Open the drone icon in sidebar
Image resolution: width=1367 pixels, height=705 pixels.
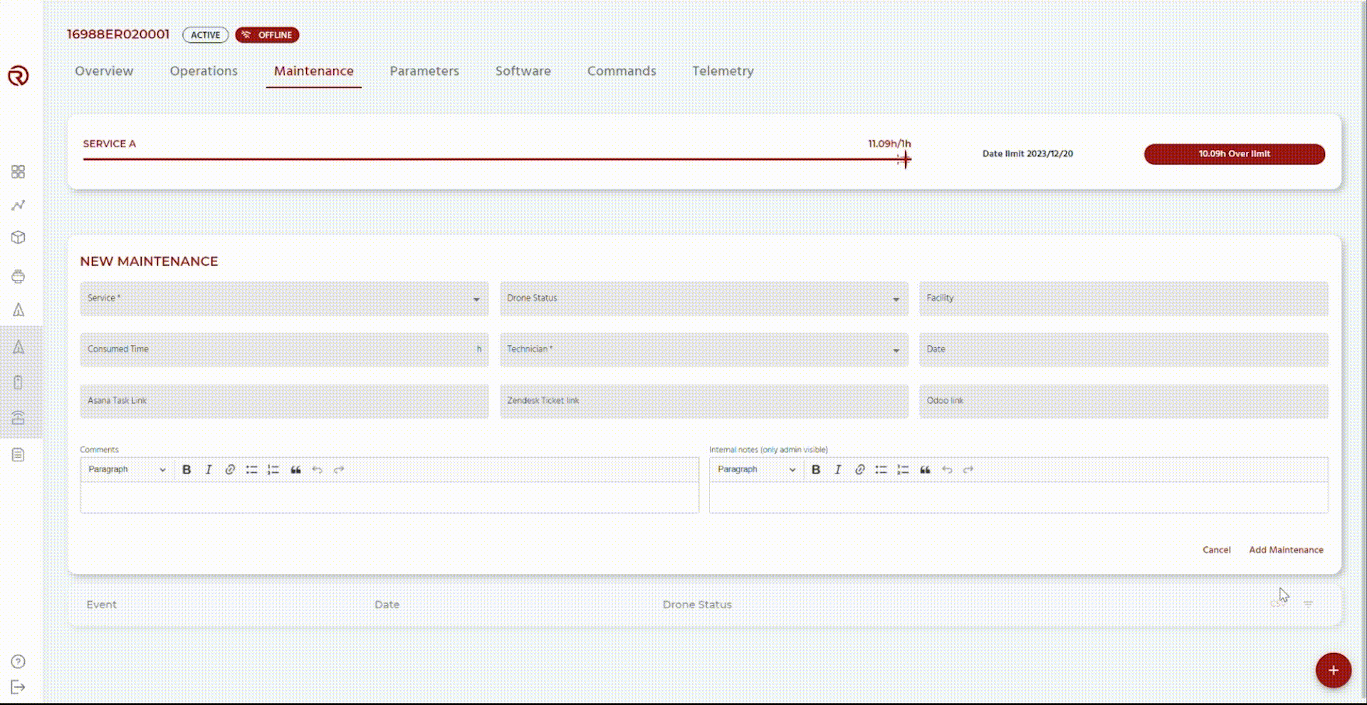[19, 276]
